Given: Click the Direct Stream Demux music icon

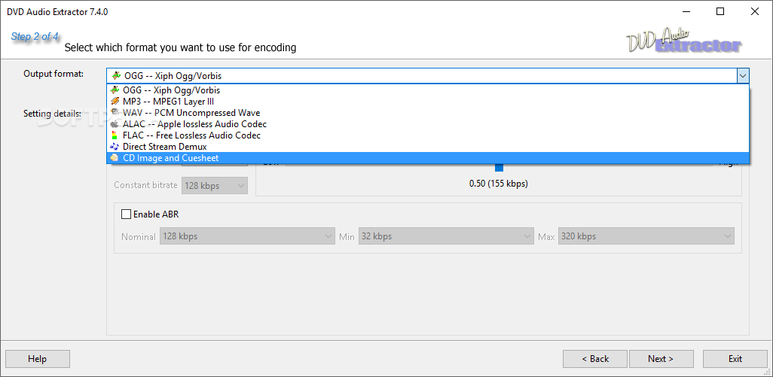Looking at the screenshot, I should click(115, 147).
